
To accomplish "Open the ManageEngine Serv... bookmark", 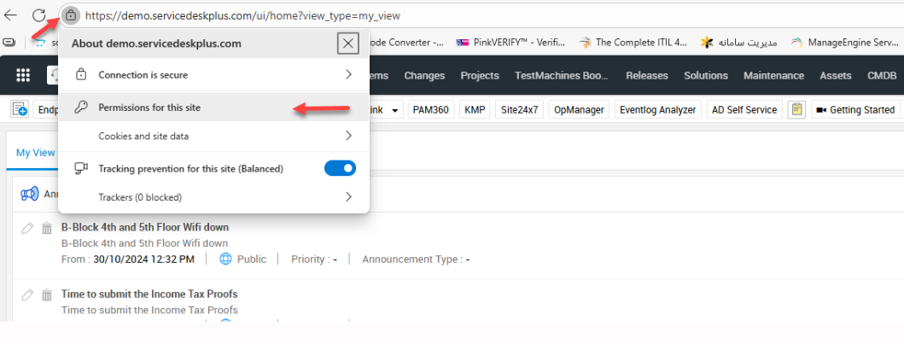I will click(844, 42).
